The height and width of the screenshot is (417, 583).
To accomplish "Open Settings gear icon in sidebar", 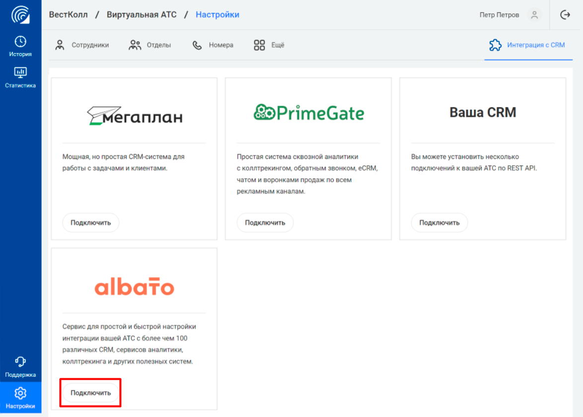I will coord(20,393).
